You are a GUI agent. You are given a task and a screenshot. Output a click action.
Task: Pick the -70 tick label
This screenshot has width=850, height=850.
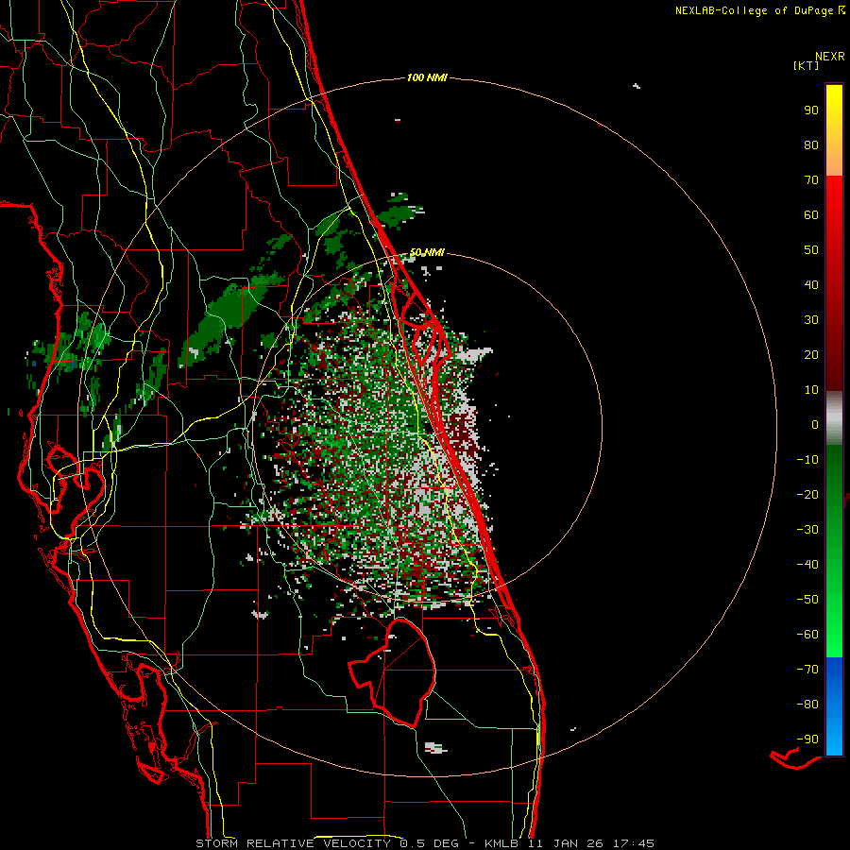[x=807, y=669]
